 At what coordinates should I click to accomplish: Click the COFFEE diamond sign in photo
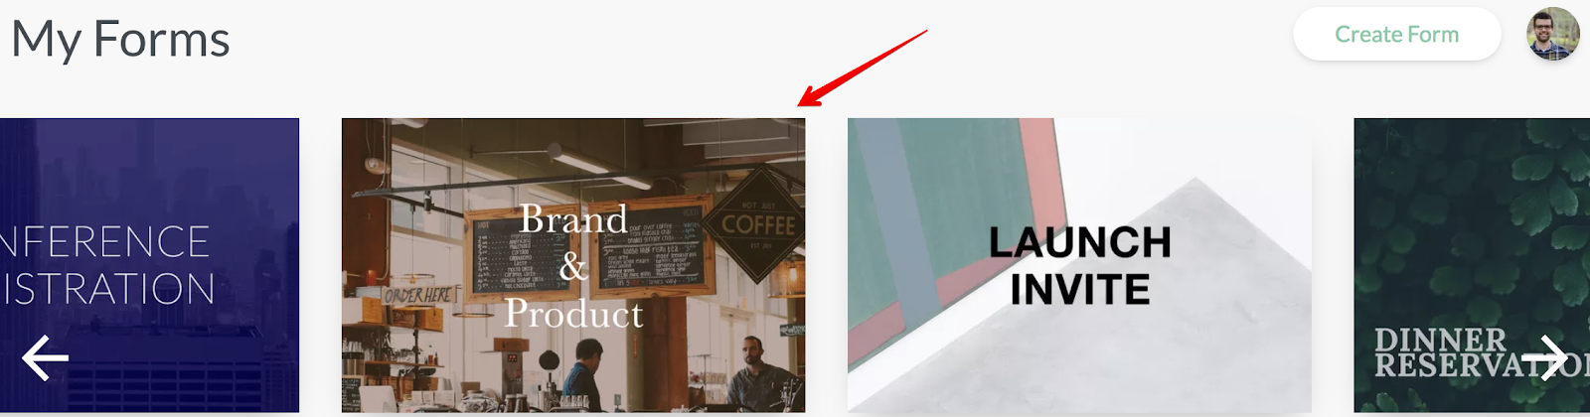coord(758,224)
